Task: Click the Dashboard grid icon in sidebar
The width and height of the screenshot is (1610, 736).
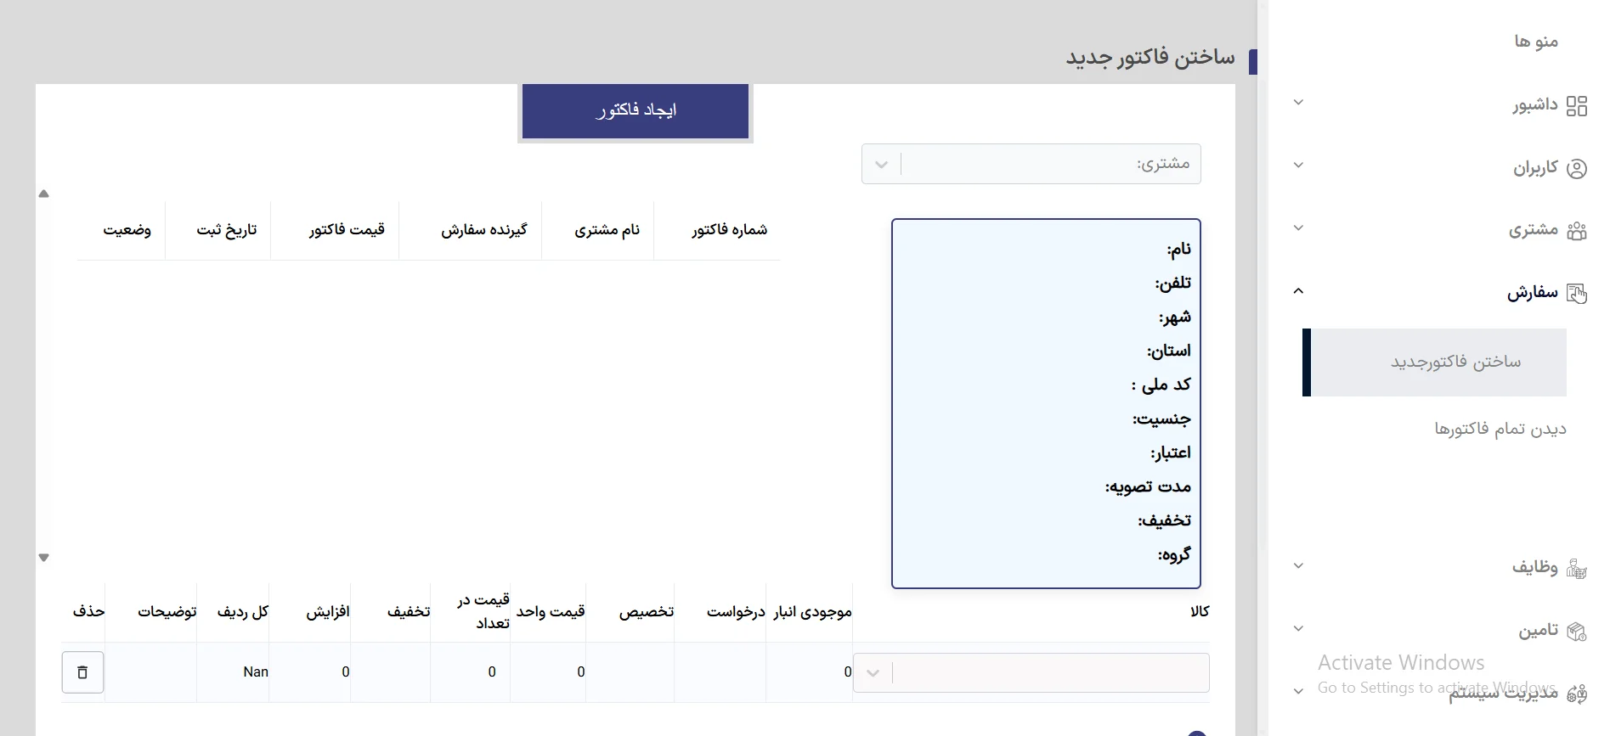Action: [1576, 105]
